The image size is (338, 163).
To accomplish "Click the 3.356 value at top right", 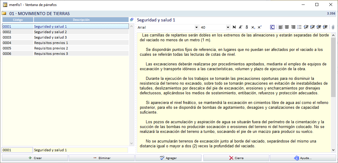I will 331,14.
